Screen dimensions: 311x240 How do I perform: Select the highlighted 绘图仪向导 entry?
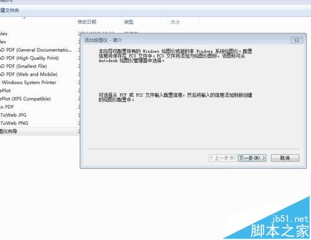9,131
